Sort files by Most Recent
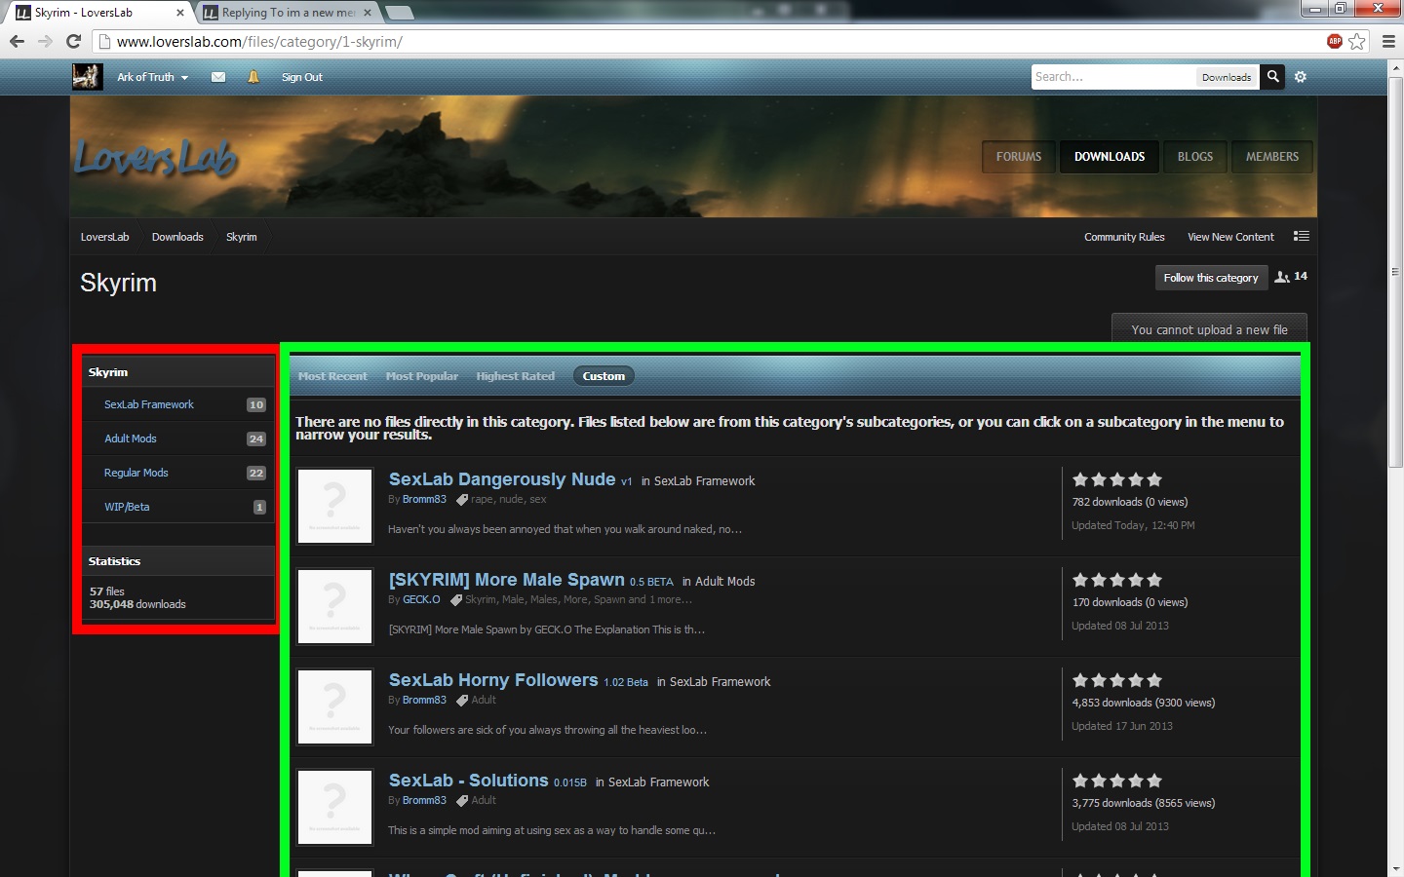The height and width of the screenshot is (877, 1404). click(x=332, y=376)
